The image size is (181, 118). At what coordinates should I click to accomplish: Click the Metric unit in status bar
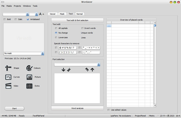click(x=152, y=116)
